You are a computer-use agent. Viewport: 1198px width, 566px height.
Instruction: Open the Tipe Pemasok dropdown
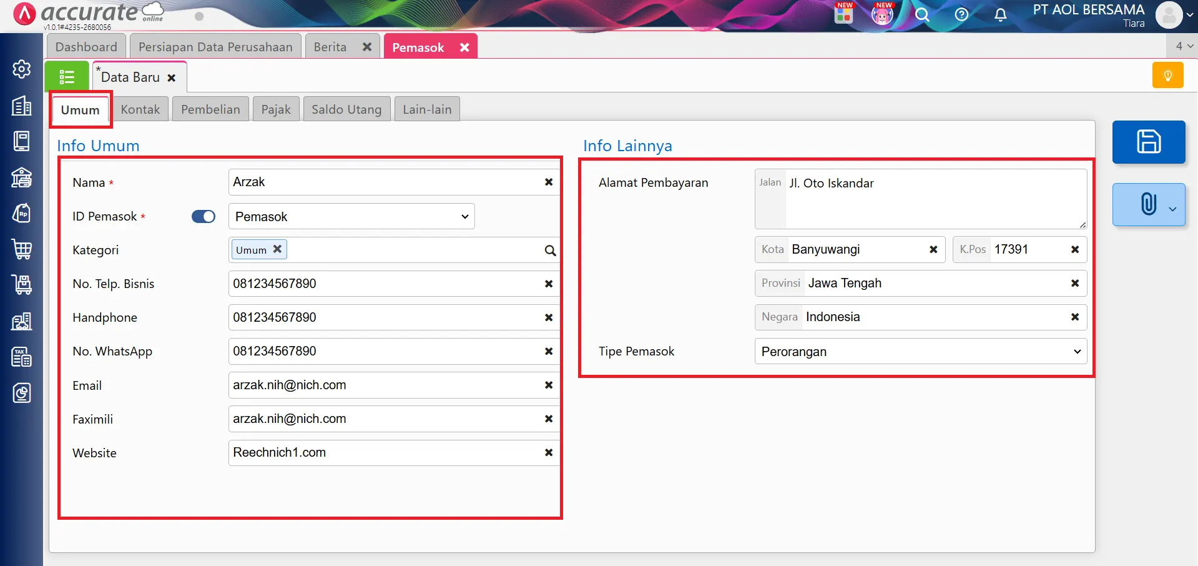click(x=921, y=351)
